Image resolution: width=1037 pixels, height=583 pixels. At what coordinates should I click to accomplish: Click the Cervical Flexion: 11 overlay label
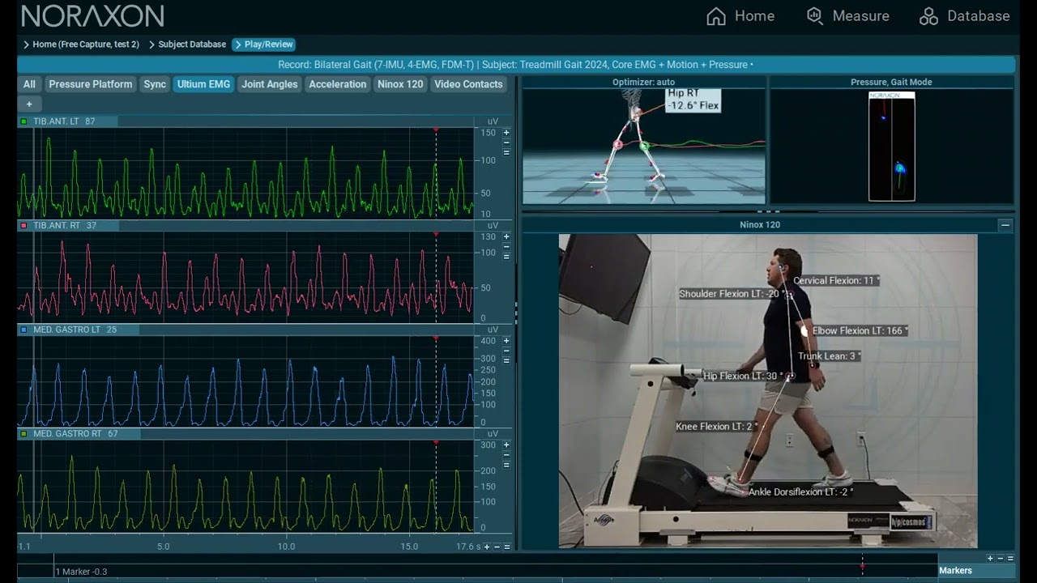[836, 281]
